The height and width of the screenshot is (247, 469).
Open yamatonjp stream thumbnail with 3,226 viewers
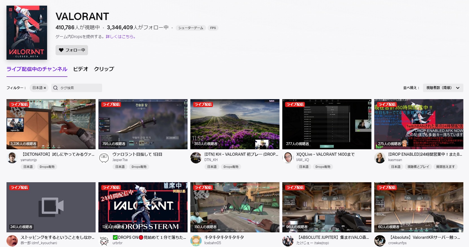tap(51, 124)
